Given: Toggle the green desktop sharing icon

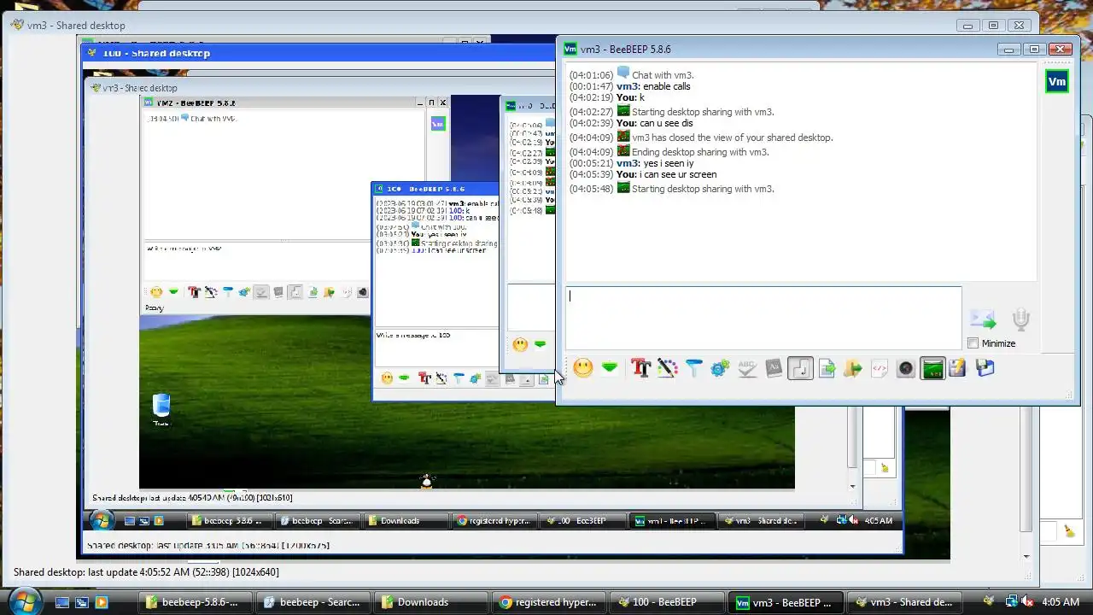Looking at the screenshot, I should click(932, 368).
